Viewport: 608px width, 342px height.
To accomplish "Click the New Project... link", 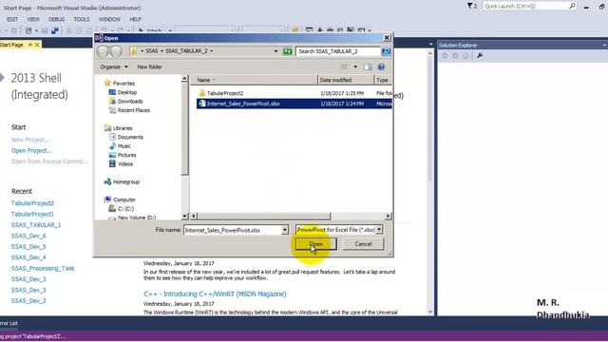I will pos(30,140).
